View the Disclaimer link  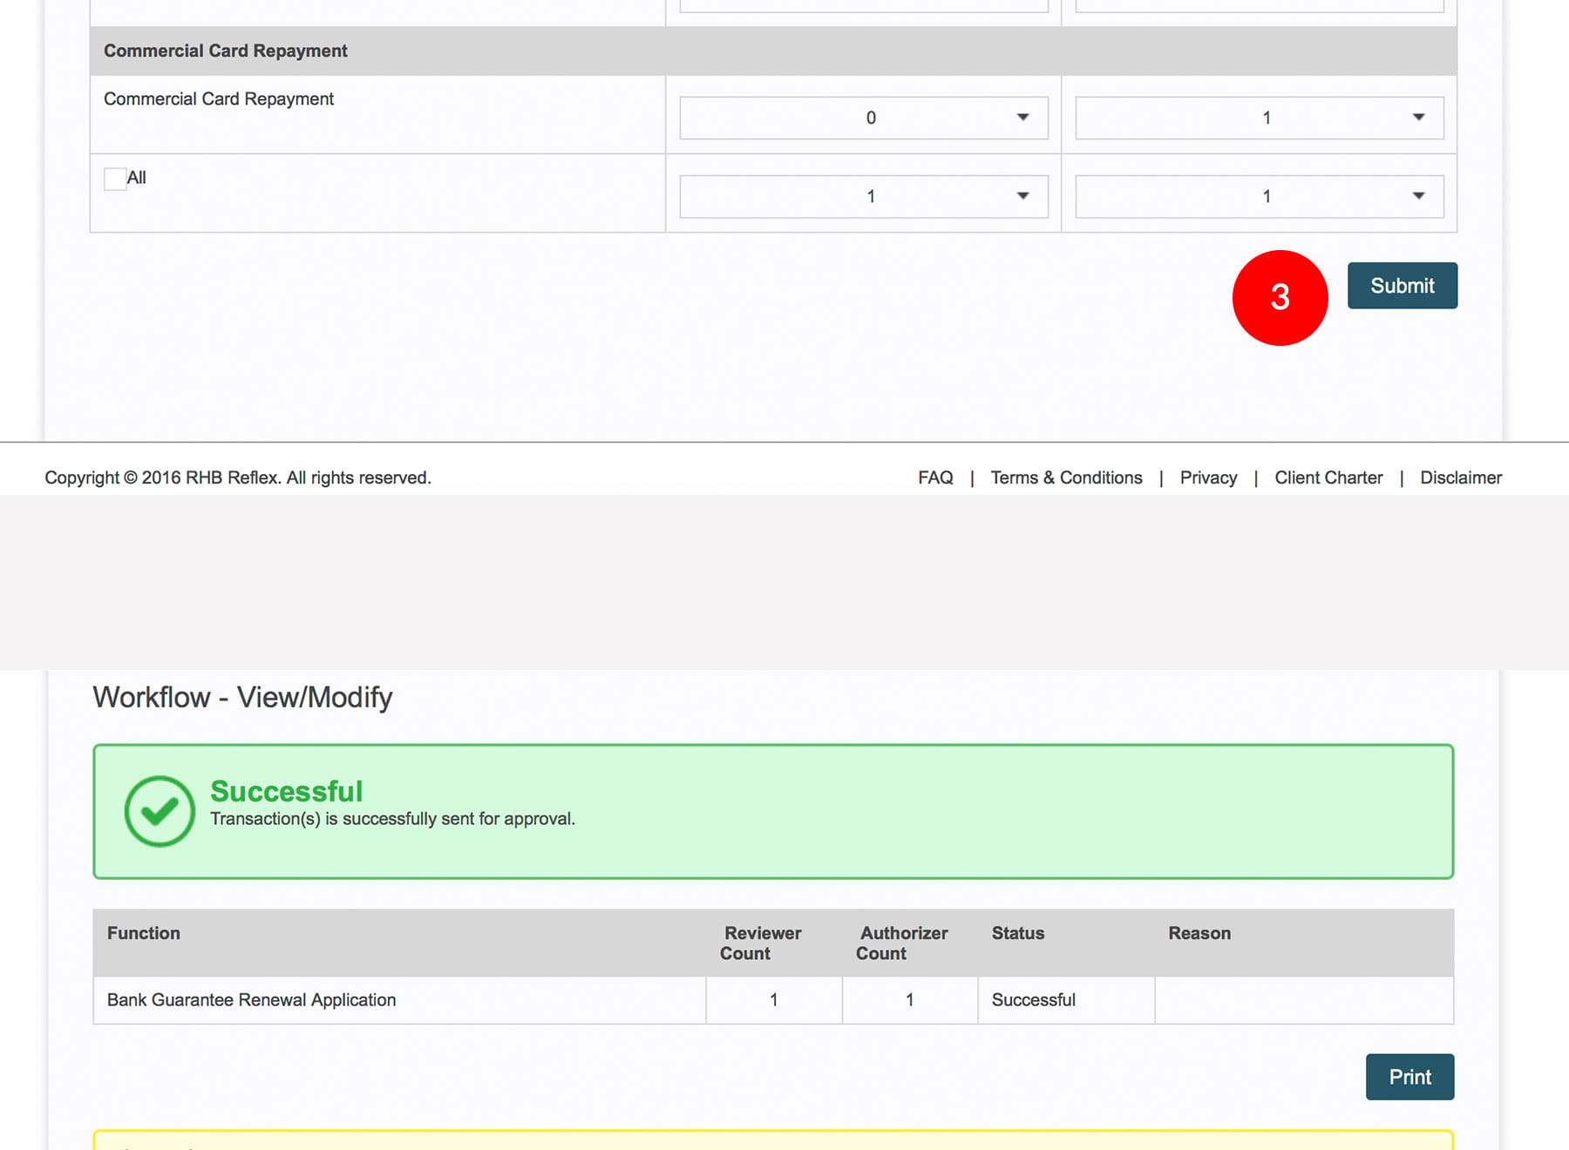click(x=1460, y=477)
